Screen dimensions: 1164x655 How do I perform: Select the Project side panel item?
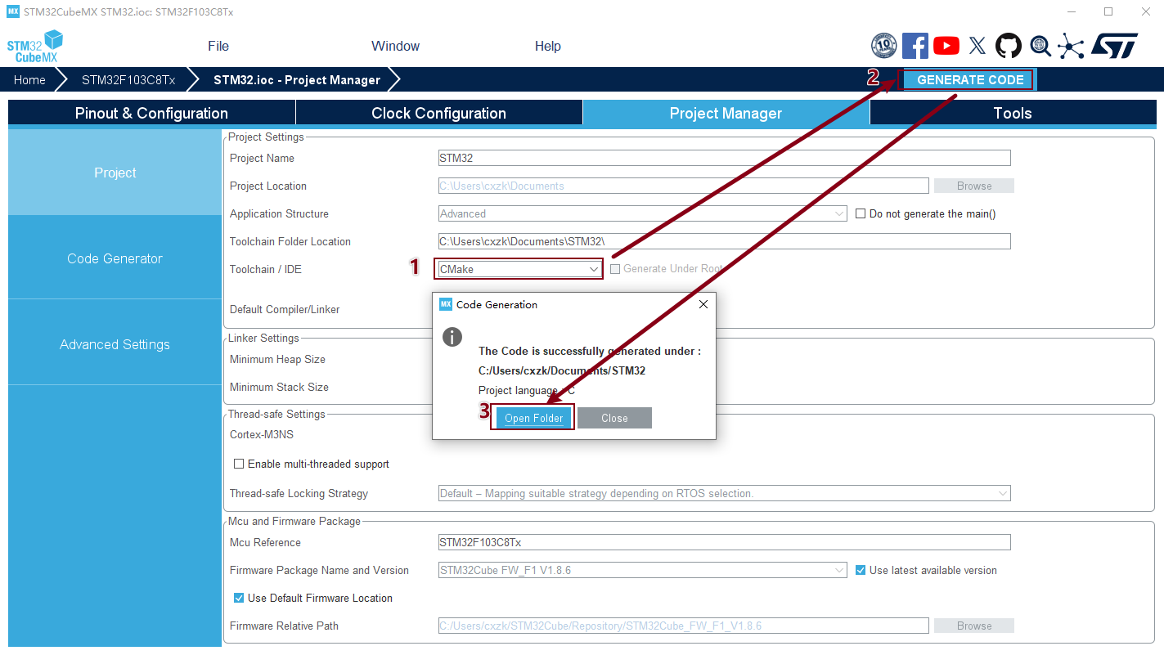115,173
